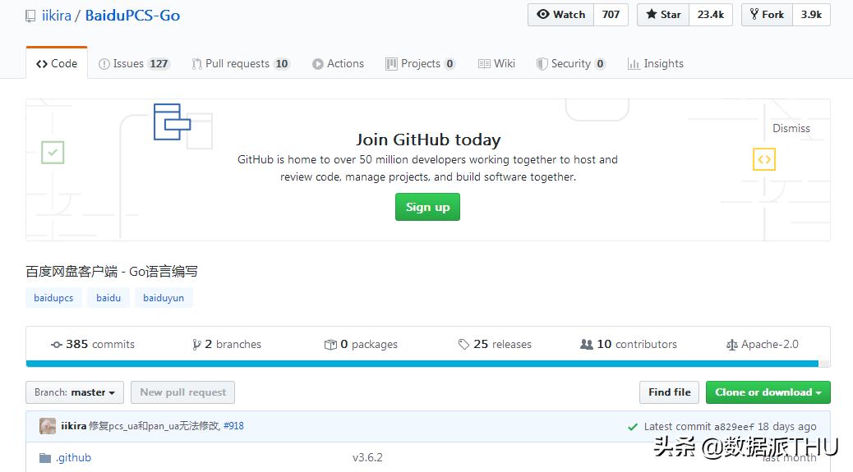This screenshot has height=472, width=853.
Task: Click the tag icon beside 25 releases
Action: tap(463, 345)
